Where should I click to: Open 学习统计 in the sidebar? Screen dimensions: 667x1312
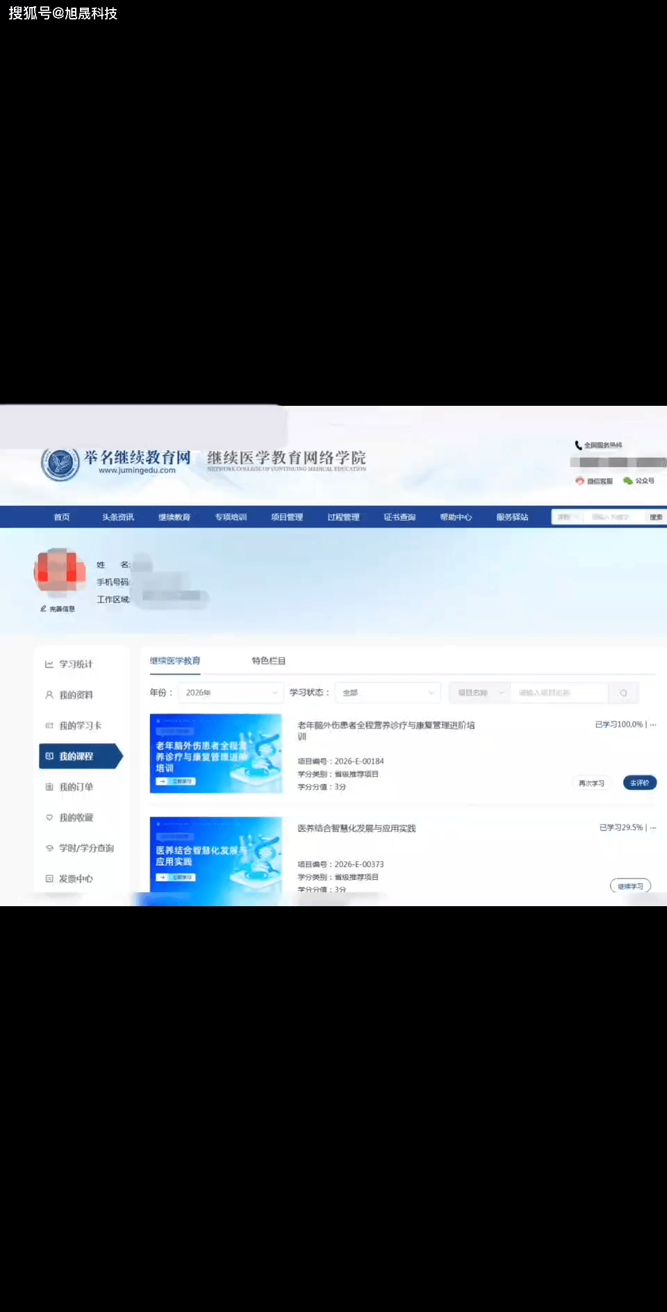(x=75, y=664)
